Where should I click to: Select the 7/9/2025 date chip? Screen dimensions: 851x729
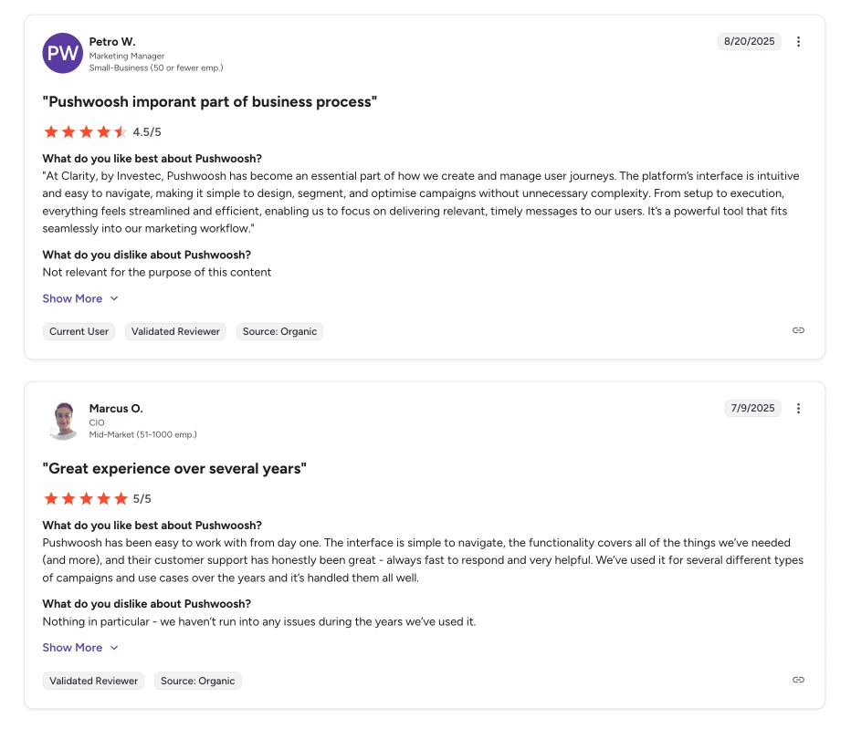pyautogui.click(x=752, y=408)
